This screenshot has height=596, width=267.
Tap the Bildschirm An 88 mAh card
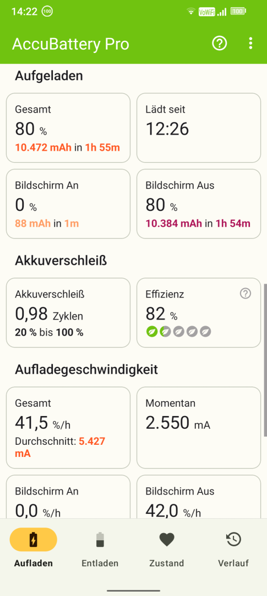(x=68, y=204)
